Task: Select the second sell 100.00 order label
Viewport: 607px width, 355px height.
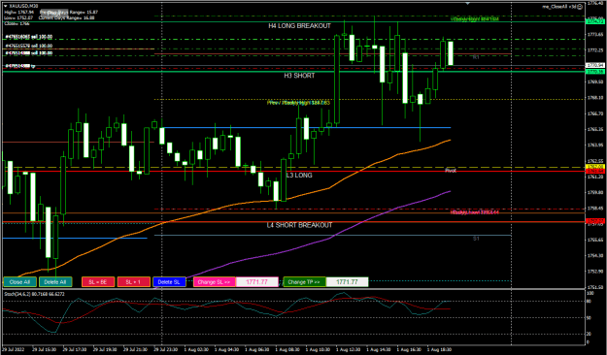Action: (x=28, y=46)
